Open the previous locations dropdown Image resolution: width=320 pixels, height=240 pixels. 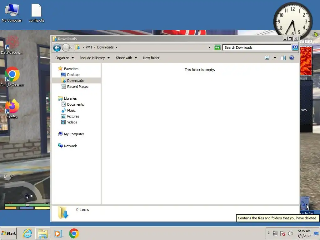pos(209,47)
